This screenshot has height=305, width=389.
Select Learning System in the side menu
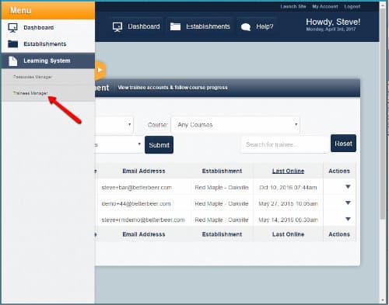coord(48,61)
